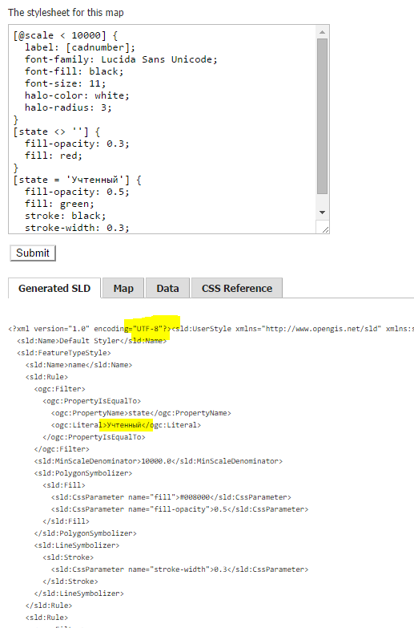
Task: Open the Data tab
Action: [x=167, y=289]
